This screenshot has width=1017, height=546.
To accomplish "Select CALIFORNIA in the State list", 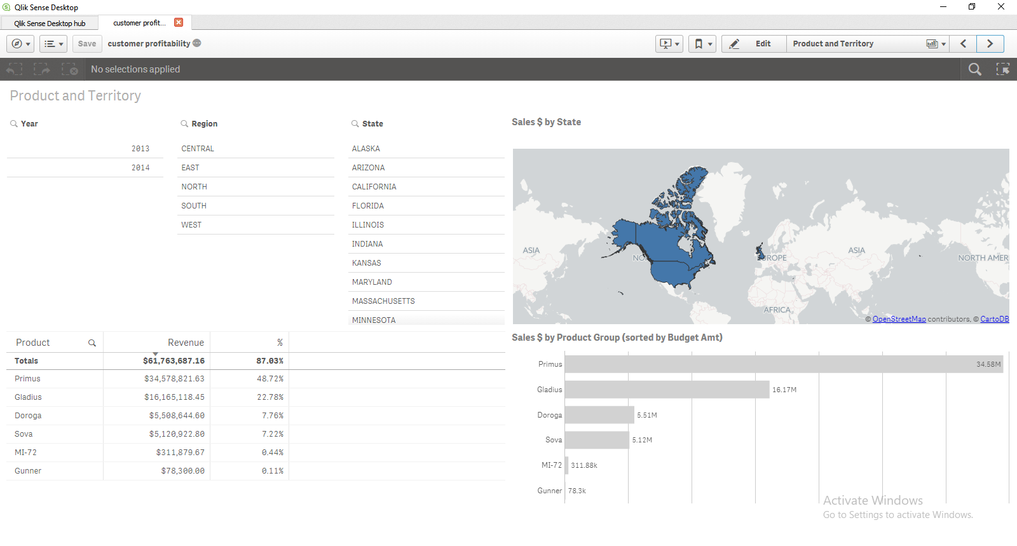I will [374, 187].
